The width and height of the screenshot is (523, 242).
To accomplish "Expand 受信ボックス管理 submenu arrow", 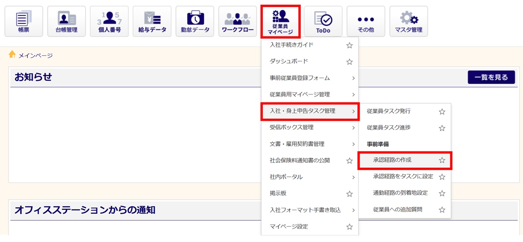I will point(353,128).
